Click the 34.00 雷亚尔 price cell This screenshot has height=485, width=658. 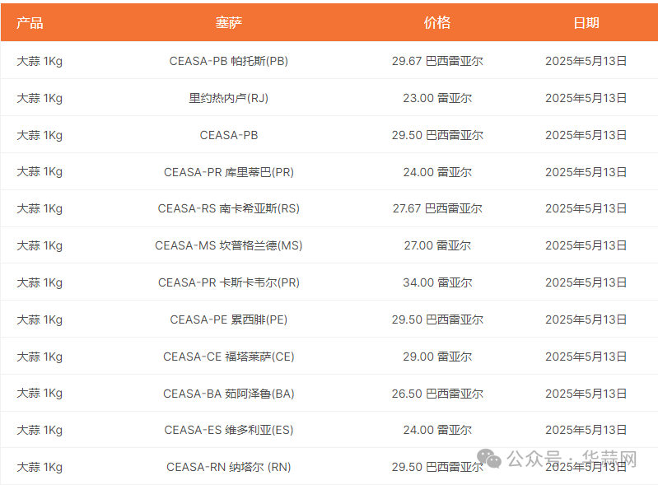pos(437,282)
